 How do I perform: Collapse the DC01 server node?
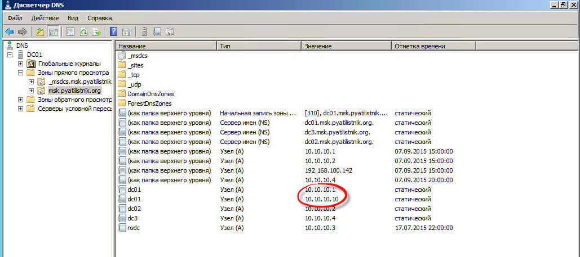pyautogui.click(x=11, y=55)
